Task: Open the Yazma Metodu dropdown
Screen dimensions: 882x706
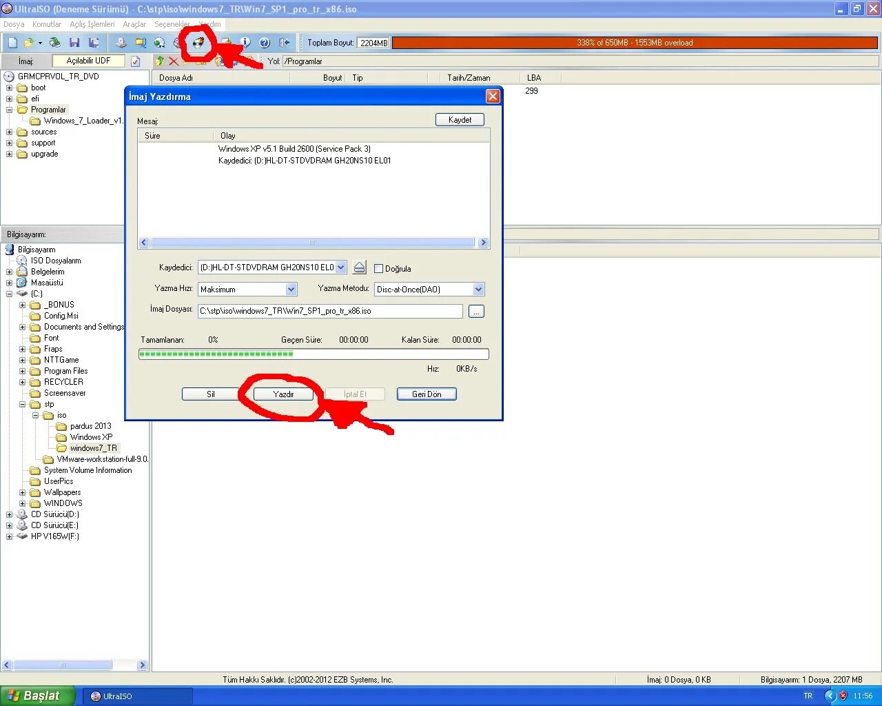Action: pyautogui.click(x=478, y=290)
